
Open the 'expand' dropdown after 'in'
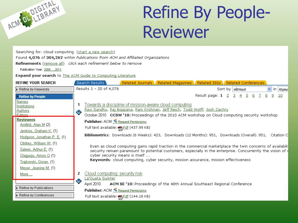pyautogui.click(x=283, y=89)
